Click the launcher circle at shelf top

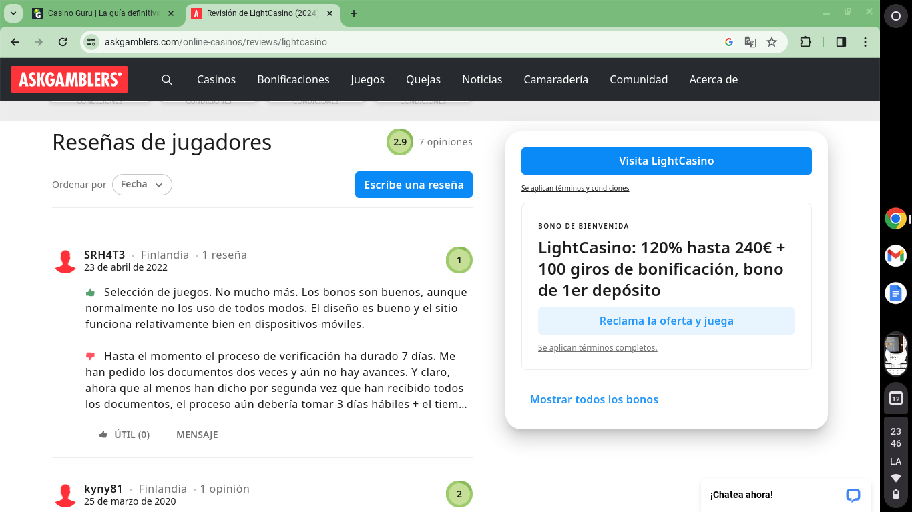click(x=896, y=17)
